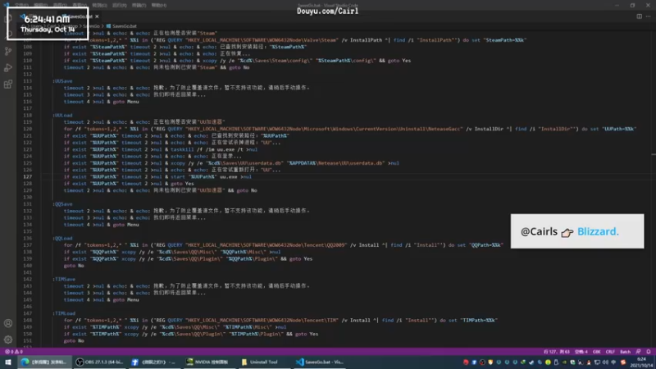
Task: Open the 转到 (Go) menu
Action: tap(99, 5)
